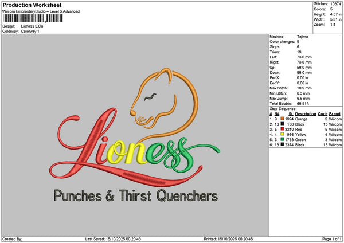
Task: Click the barcode under the worksheet title
Action: pos(33,18)
